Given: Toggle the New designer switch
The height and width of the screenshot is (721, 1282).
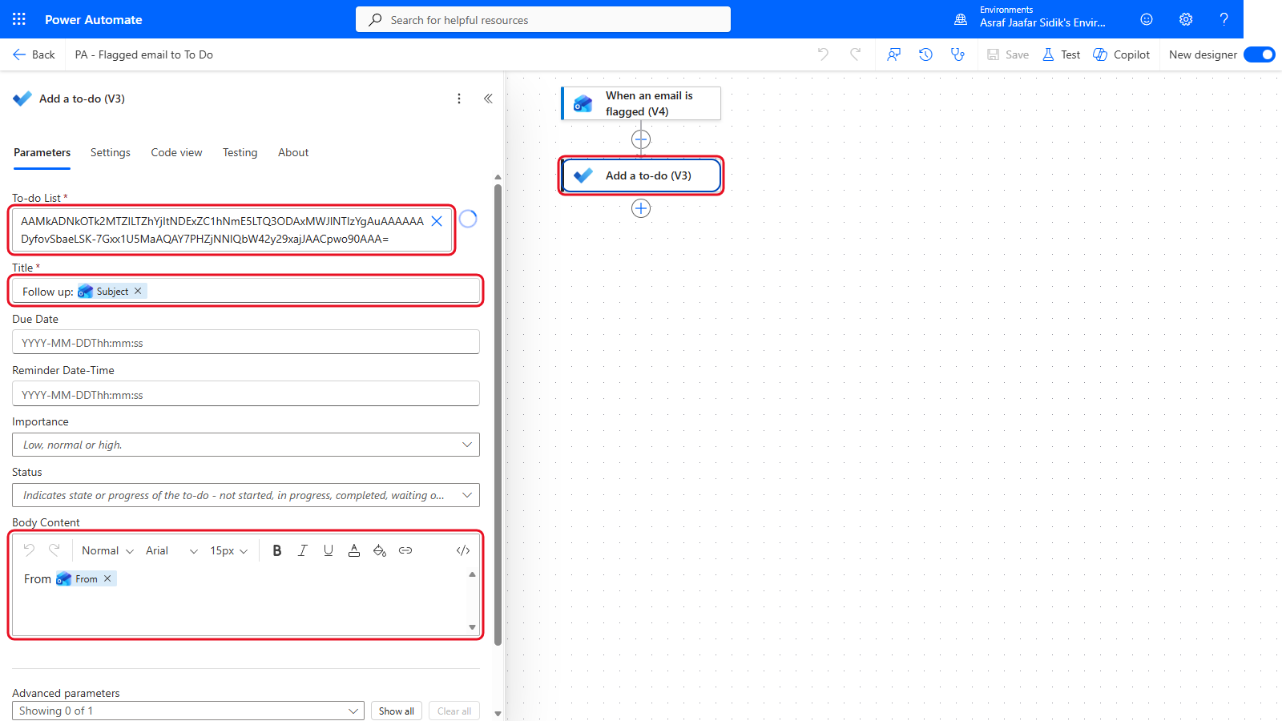Looking at the screenshot, I should 1260,54.
